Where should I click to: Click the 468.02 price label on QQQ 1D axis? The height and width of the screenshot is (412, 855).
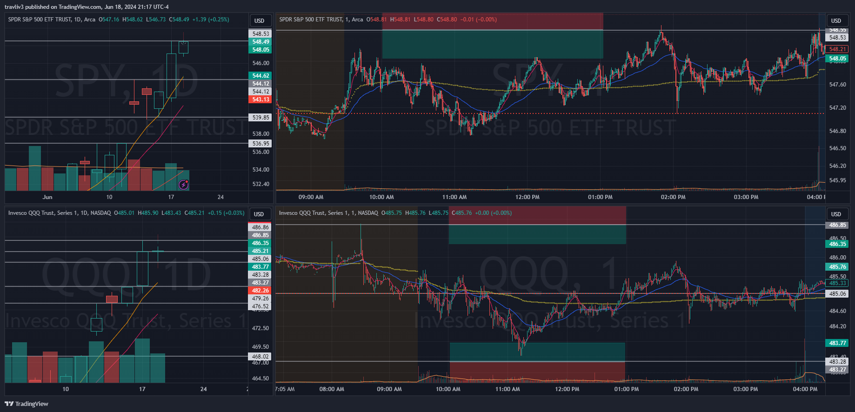[x=261, y=357]
